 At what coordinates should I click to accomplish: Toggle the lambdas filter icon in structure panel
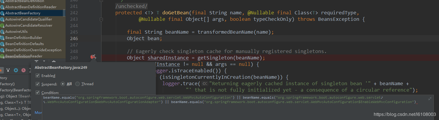click(x=23, y=70)
